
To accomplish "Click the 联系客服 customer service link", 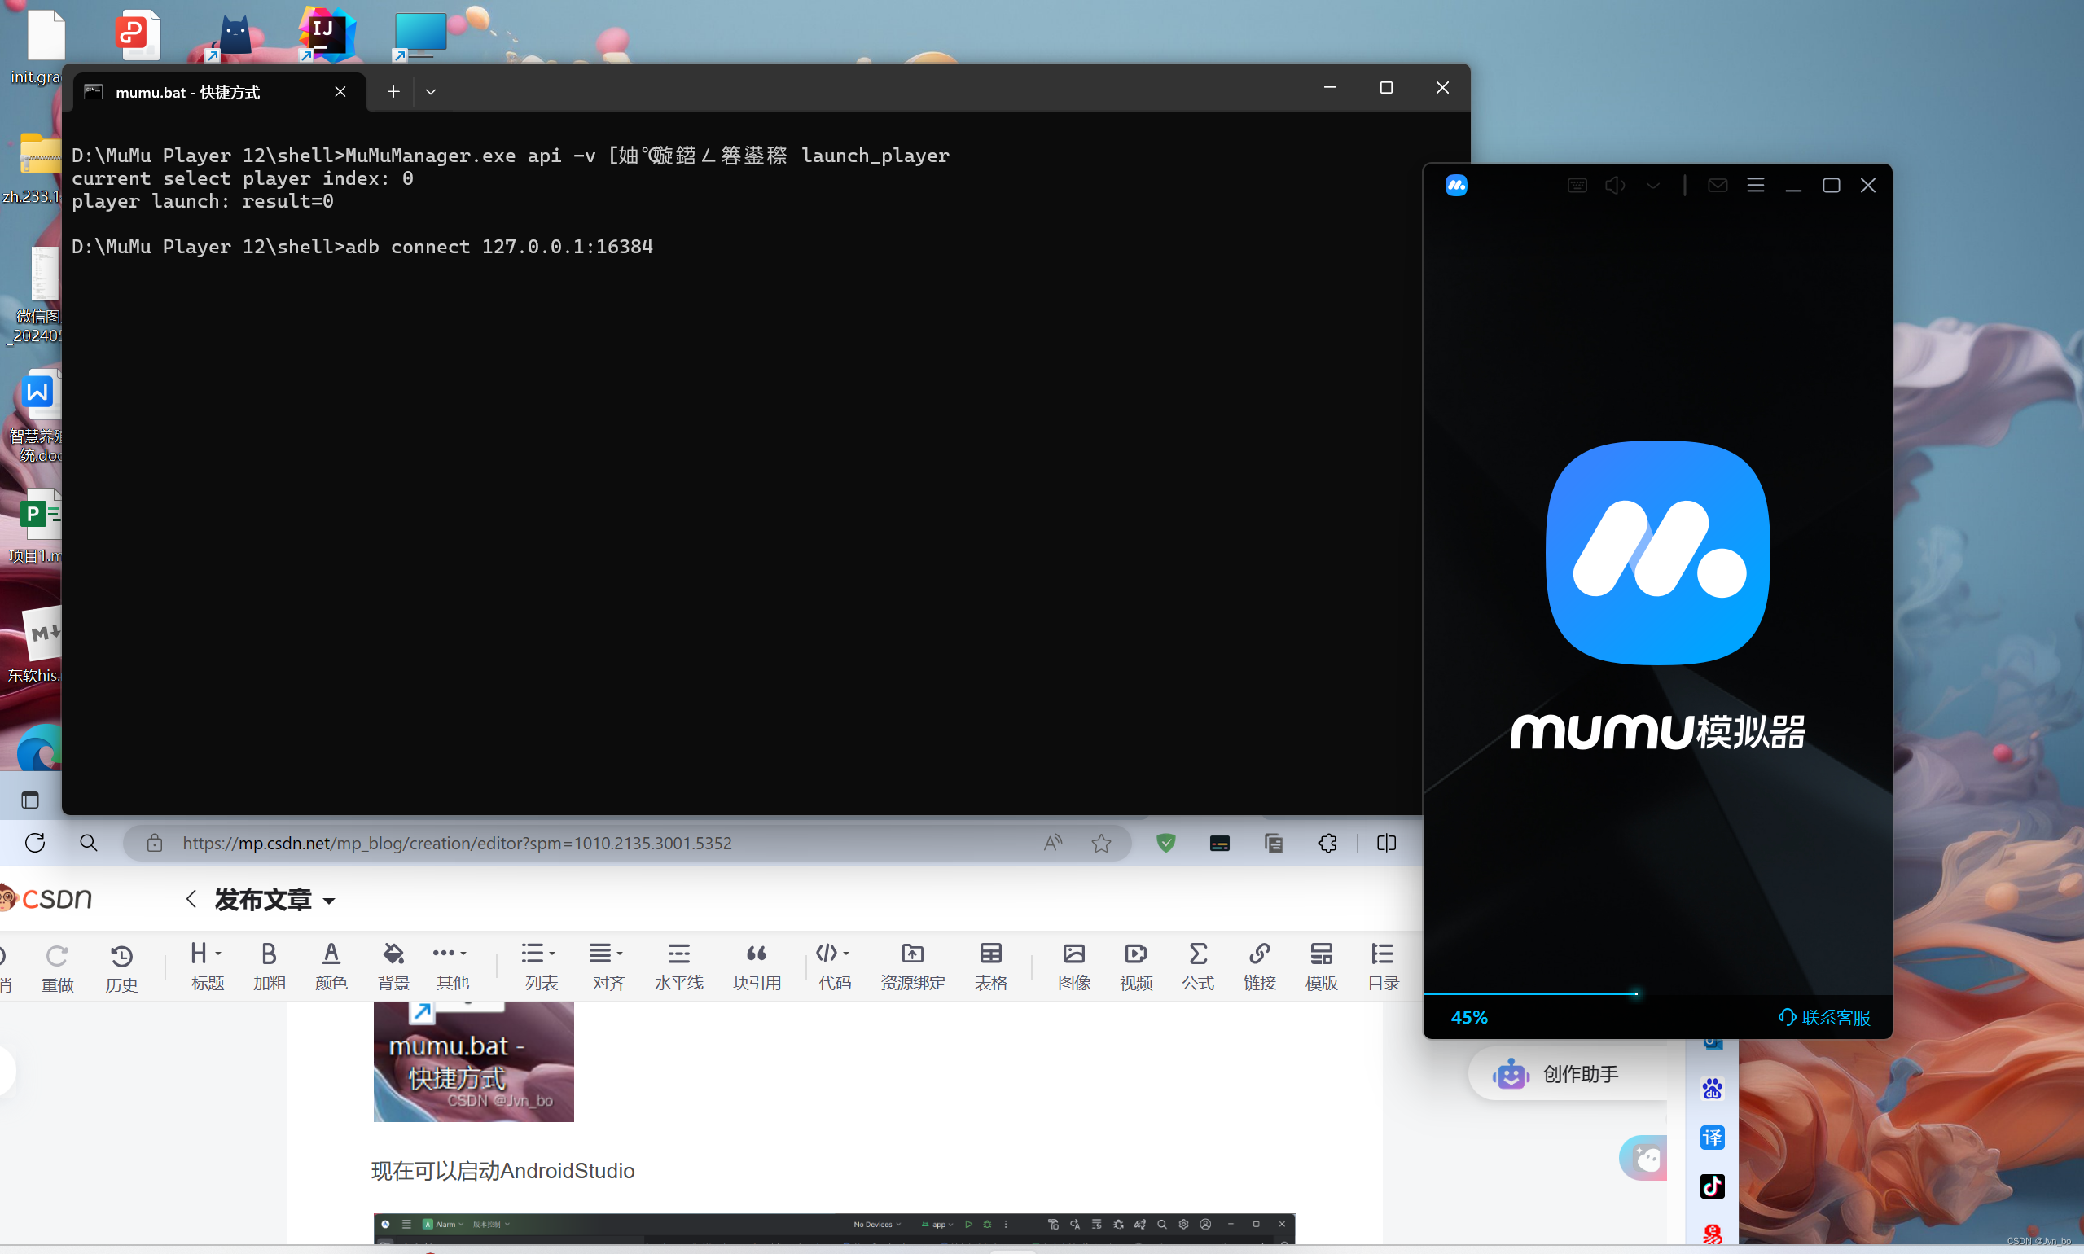I will [1836, 1016].
